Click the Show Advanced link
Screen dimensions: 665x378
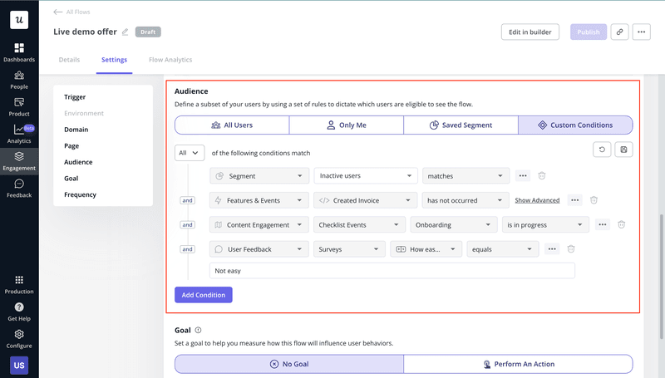tap(537, 200)
